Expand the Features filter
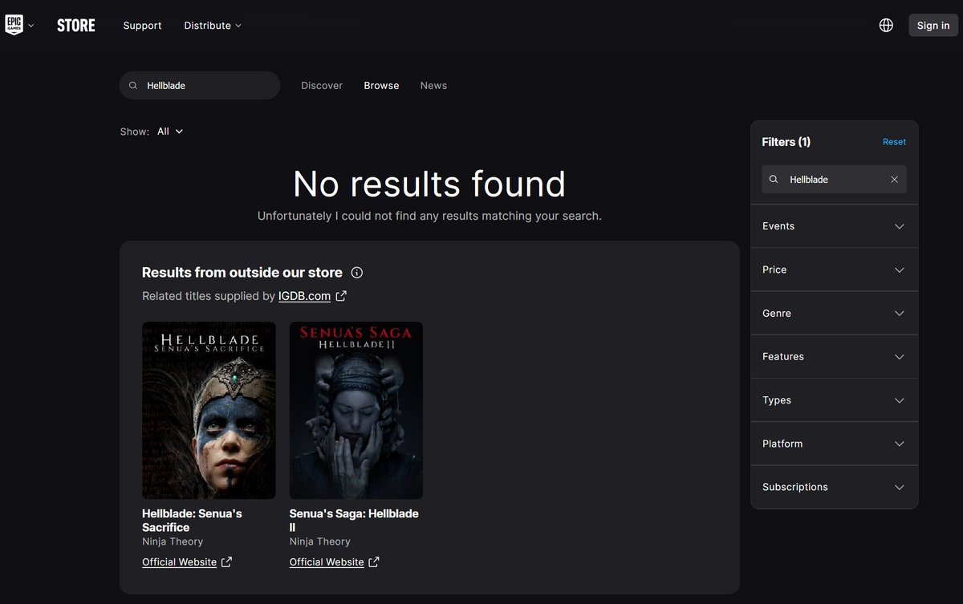Image resolution: width=963 pixels, height=604 pixels. [834, 357]
